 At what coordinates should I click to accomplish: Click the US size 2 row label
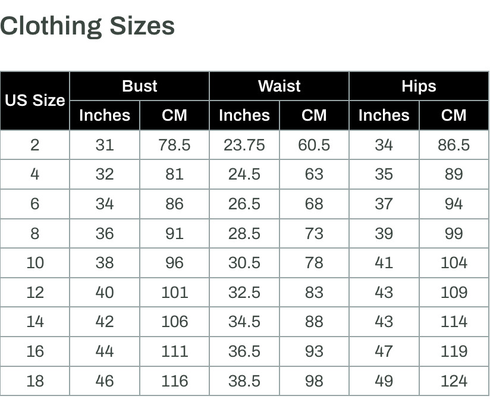click(34, 145)
